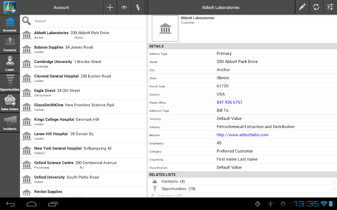Select the Abbott Laboratories account row
The width and height of the screenshot is (337, 210).
pyautogui.click(x=83, y=35)
